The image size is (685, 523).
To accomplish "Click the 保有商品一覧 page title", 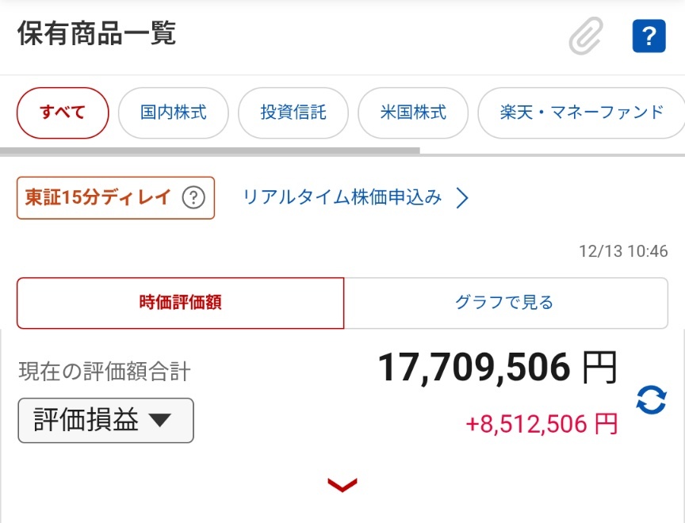I will [96, 33].
